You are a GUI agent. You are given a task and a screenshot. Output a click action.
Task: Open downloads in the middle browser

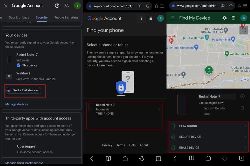click(x=142, y=159)
